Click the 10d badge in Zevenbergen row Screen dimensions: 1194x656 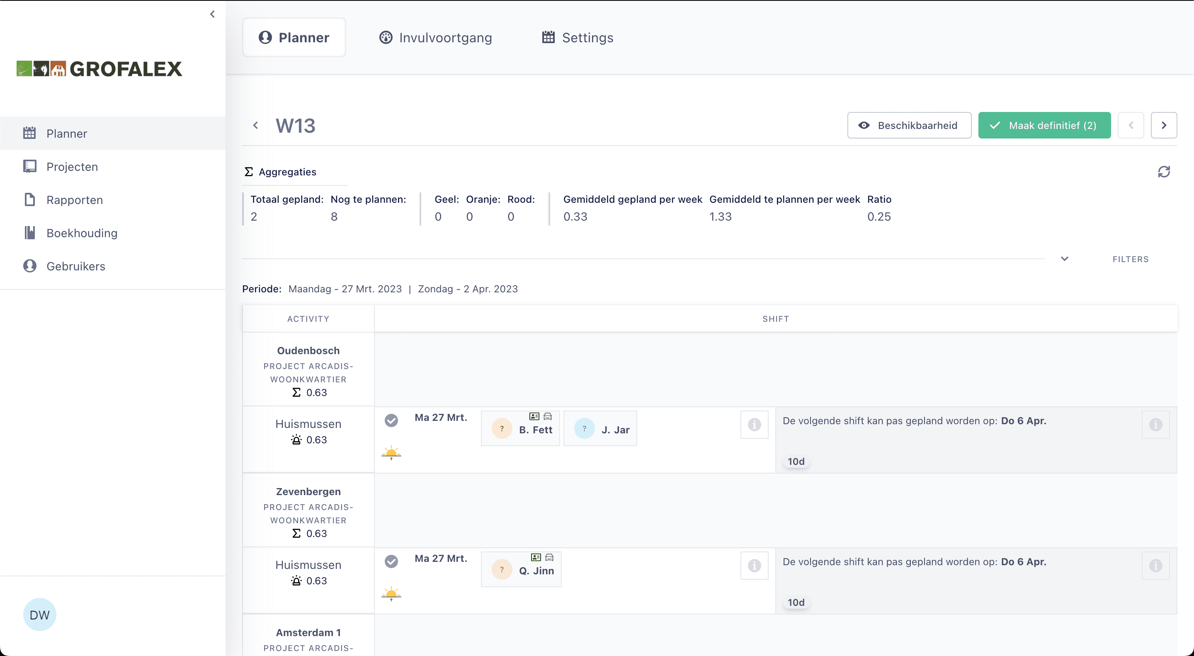click(x=796, y=602)
